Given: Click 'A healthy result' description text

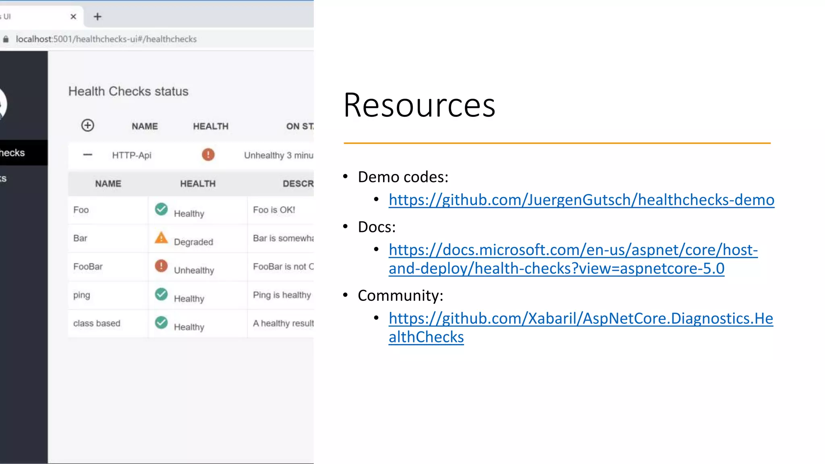Looking at the screenshot, I should click(283, 323).
